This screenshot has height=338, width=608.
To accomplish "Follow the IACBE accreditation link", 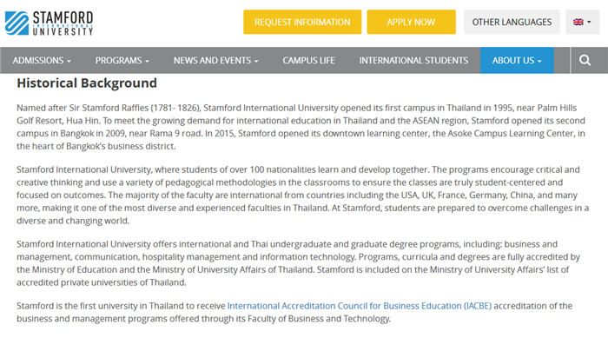I will coord(360,306).
